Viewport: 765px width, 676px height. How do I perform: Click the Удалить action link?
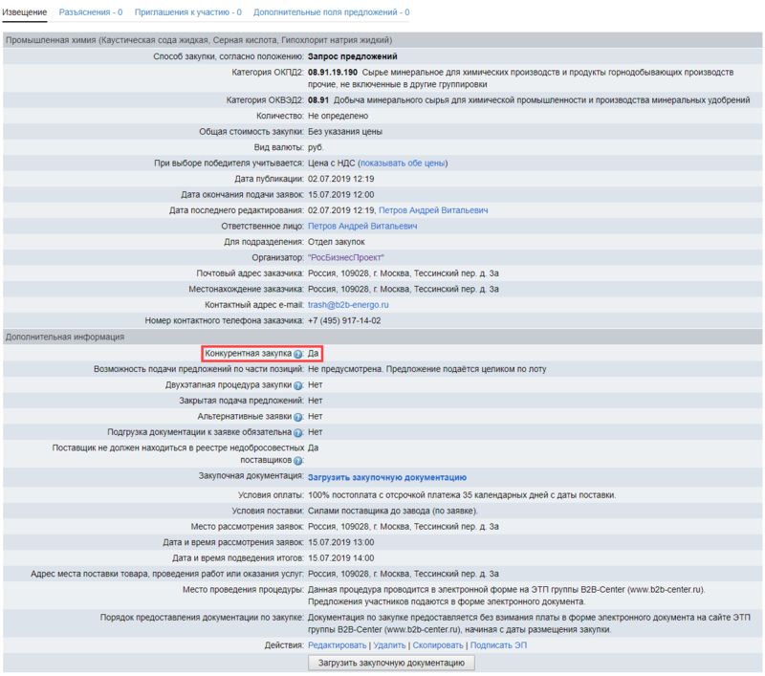(389, 645)
